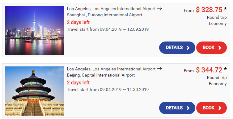This screenshot has height=119, width=233.
Task: Click the asterisk beside $ 344.72 price
Action: tap(225, 69)
